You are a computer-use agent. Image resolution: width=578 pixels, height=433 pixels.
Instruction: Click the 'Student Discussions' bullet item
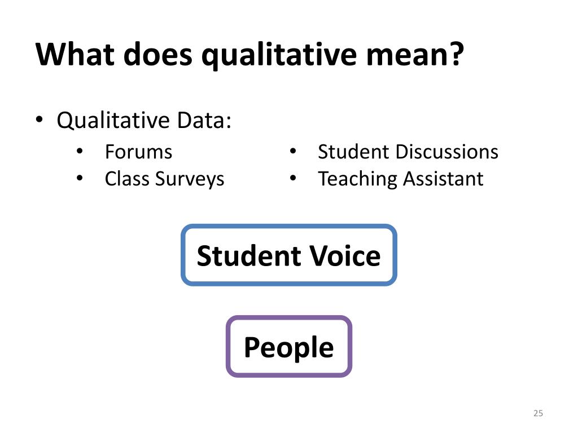408,152
